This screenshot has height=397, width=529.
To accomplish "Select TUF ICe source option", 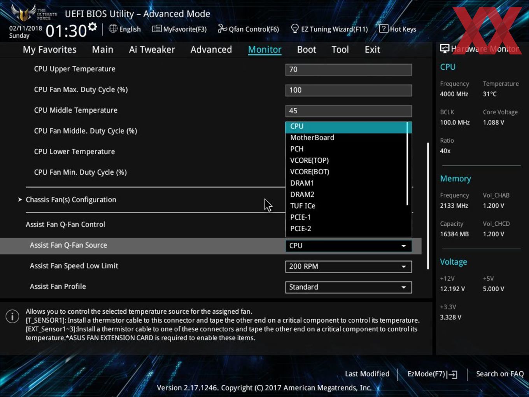I will (346, 206).
